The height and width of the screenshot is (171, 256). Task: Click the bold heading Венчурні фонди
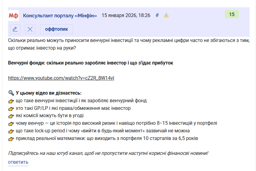(90, 63)
